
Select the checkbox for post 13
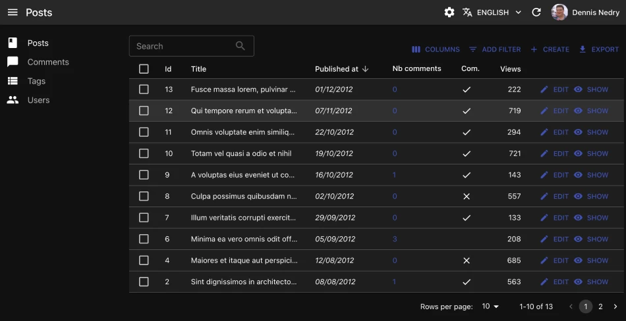coord(144,89)
